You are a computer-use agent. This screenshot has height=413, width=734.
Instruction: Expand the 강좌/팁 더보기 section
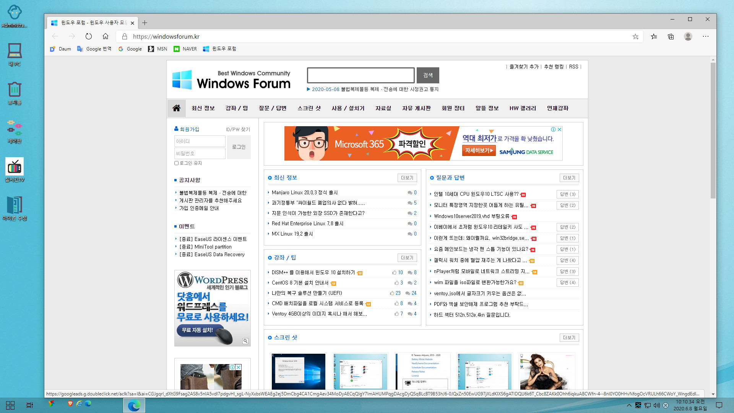(407, 257)
